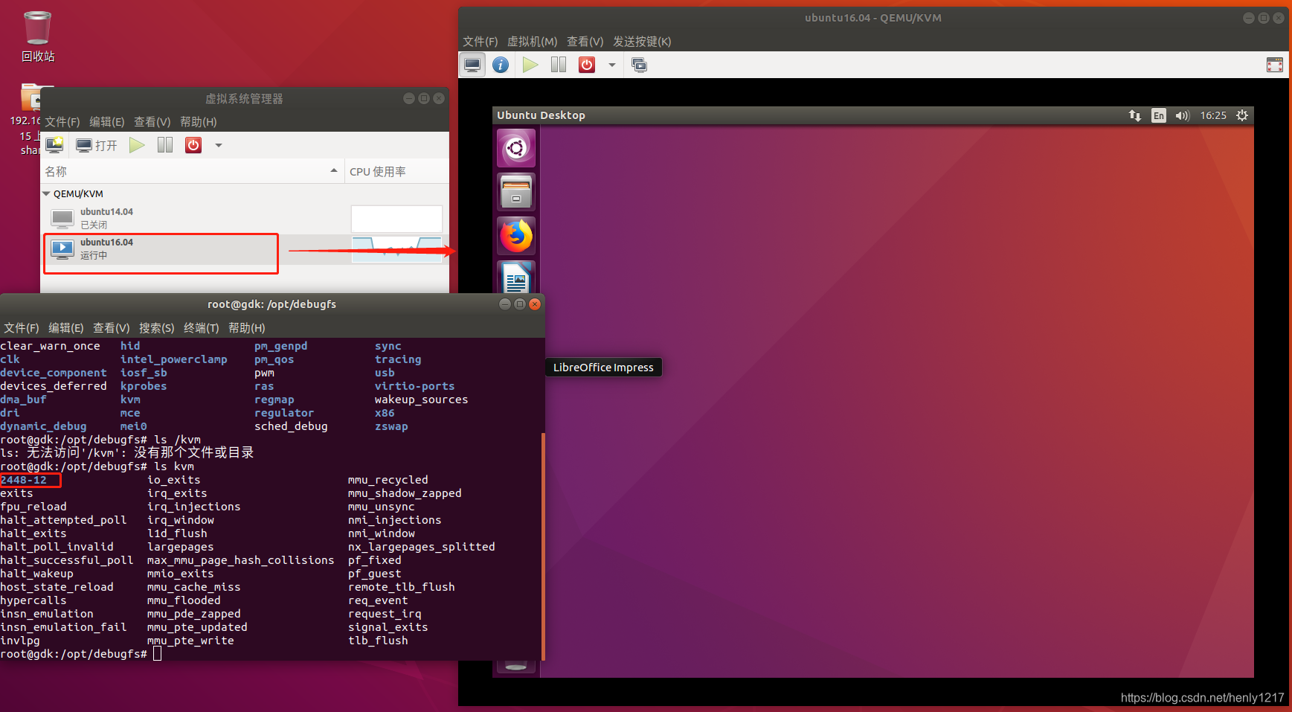1292x712 pixels.
Task: Open 虚拟机(M) menu in QEMU/KVM window
Action: point(533,41)
